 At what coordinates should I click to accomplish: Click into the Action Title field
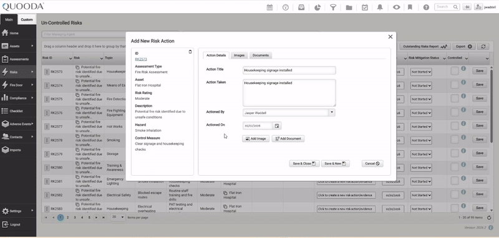point(289,70)
